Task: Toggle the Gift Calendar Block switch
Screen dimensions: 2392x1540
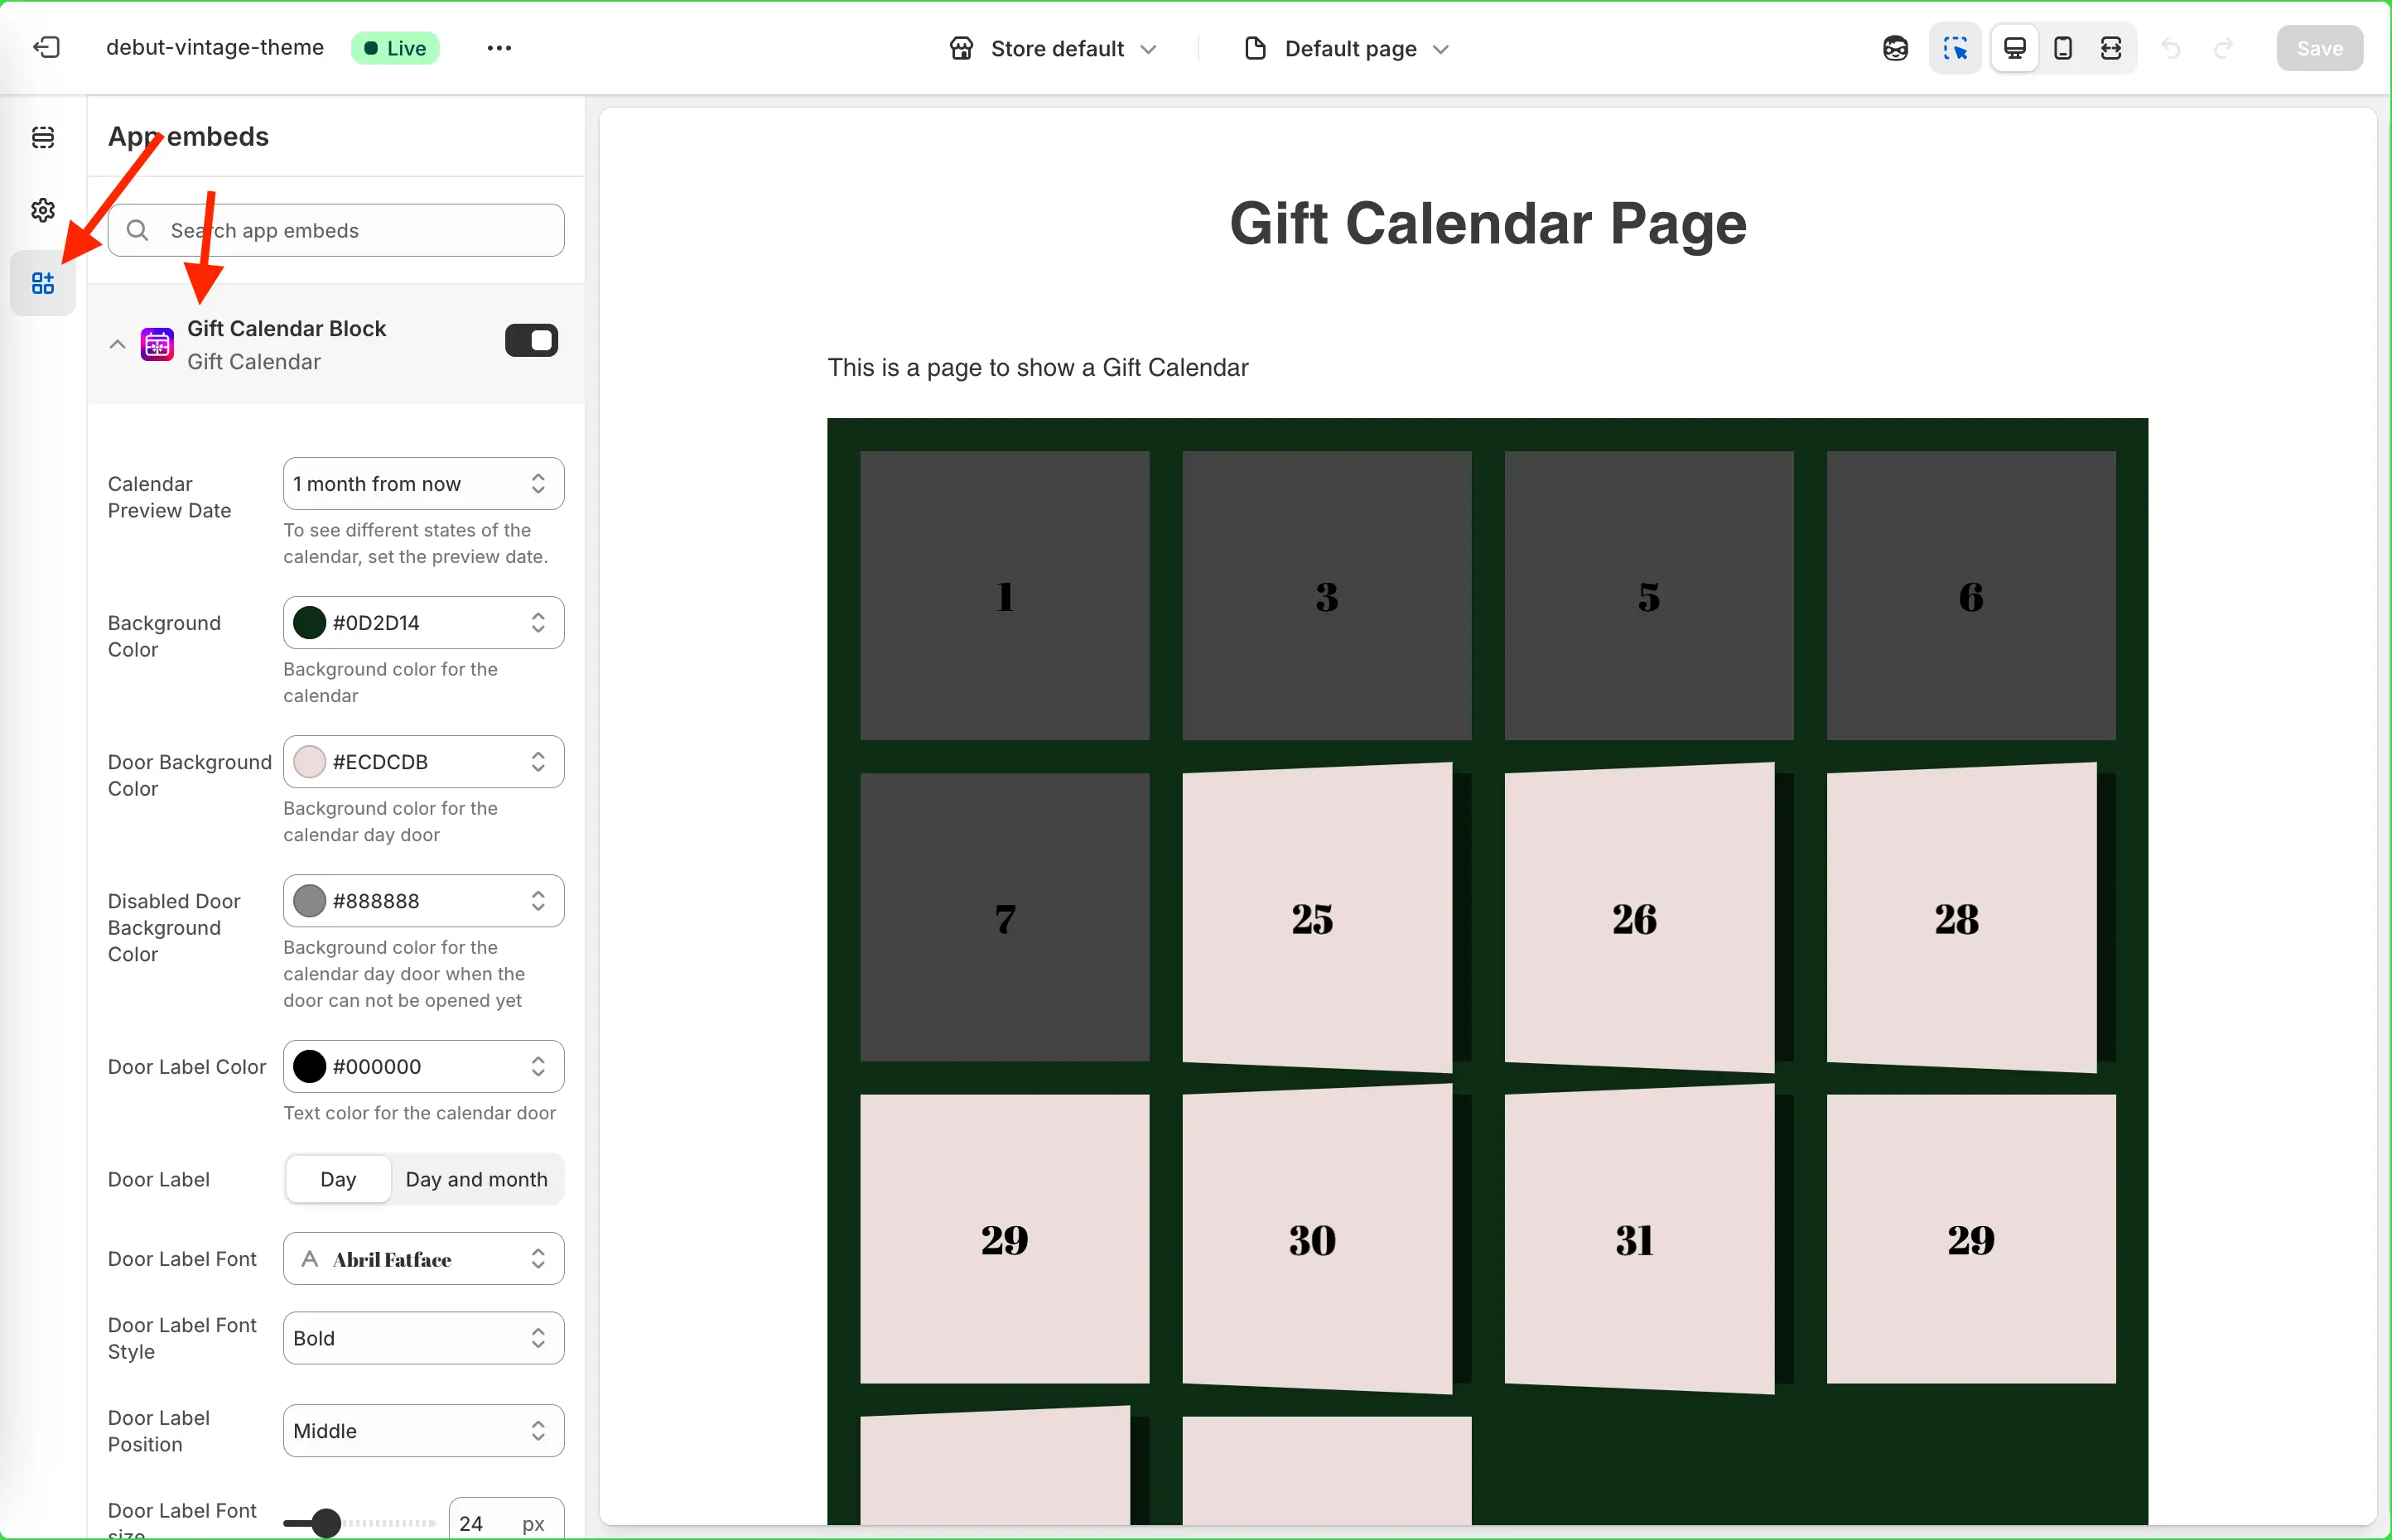Action: tap(531, 341)
